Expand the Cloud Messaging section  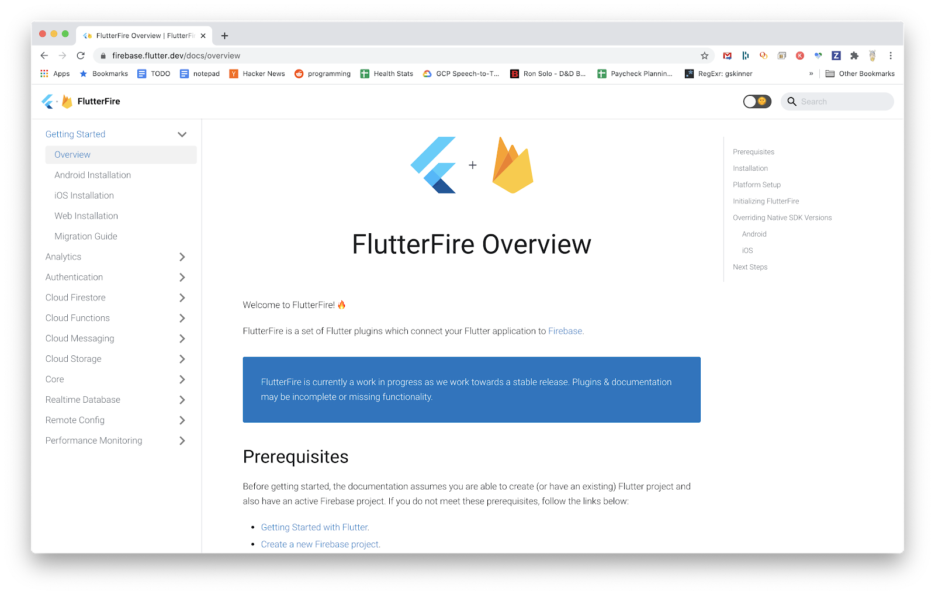coord(182,339)
